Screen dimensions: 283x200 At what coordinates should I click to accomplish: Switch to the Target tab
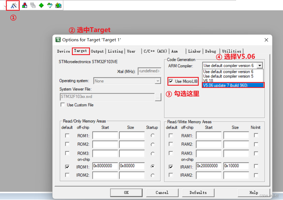click(81, 51)
